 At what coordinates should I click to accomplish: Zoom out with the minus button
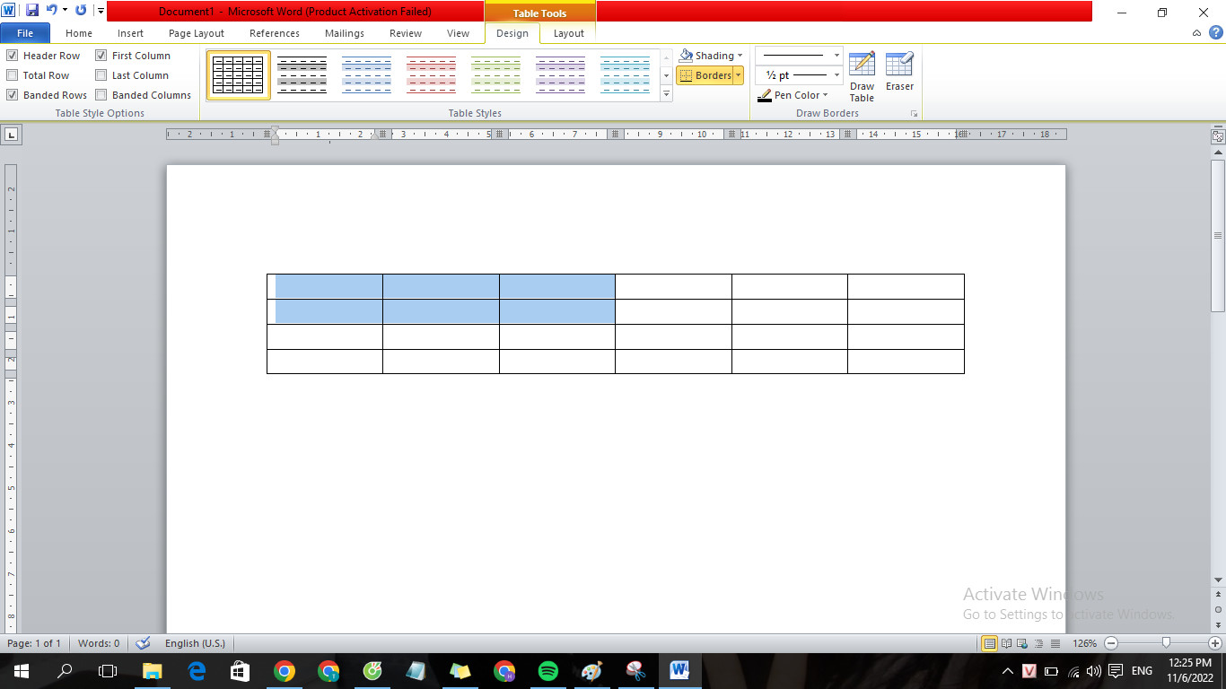pyautogui.click(x=1111, y=643)
